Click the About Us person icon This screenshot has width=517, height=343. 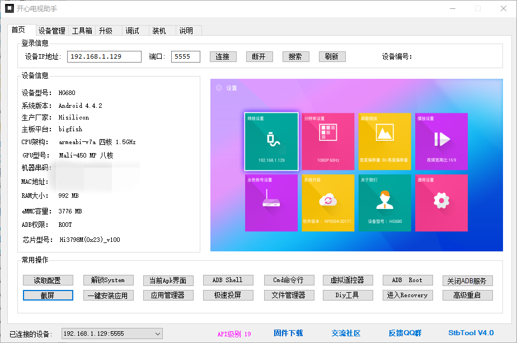click(384, 201)
